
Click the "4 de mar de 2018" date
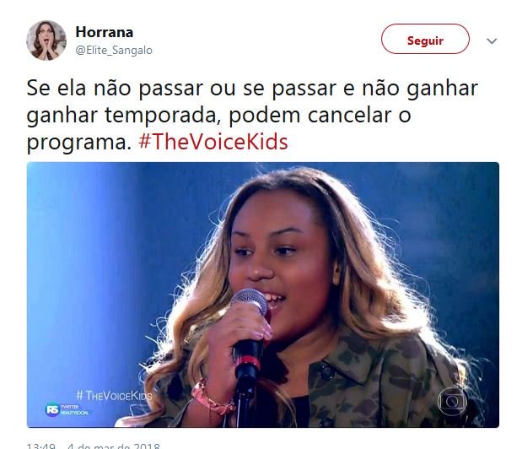(114, 446)
